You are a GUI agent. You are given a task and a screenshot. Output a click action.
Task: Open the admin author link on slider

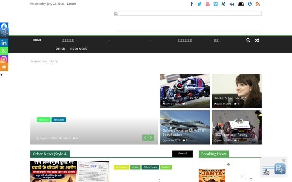(x=67, y=138)
